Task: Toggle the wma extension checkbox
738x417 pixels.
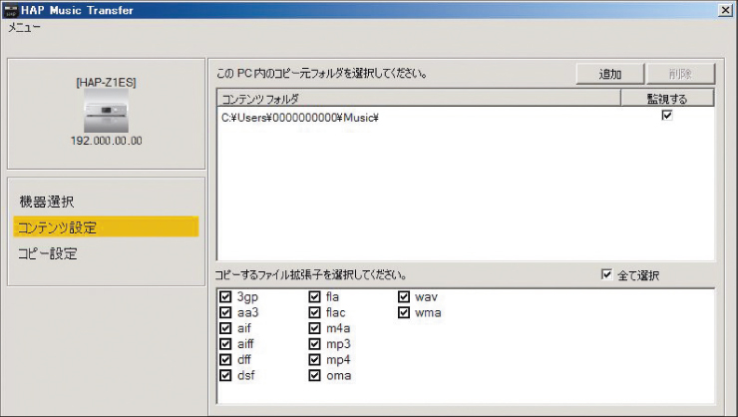Action: [404, 313]
